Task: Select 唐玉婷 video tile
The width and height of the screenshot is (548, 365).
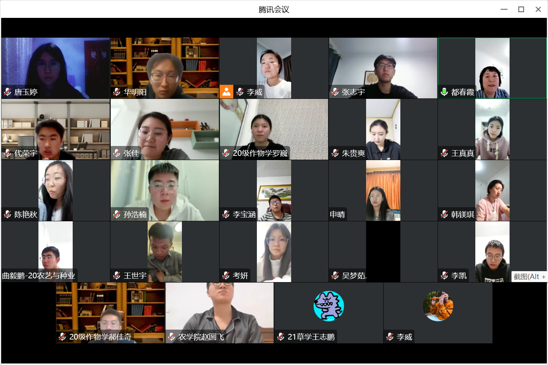Action: point(56,68)
